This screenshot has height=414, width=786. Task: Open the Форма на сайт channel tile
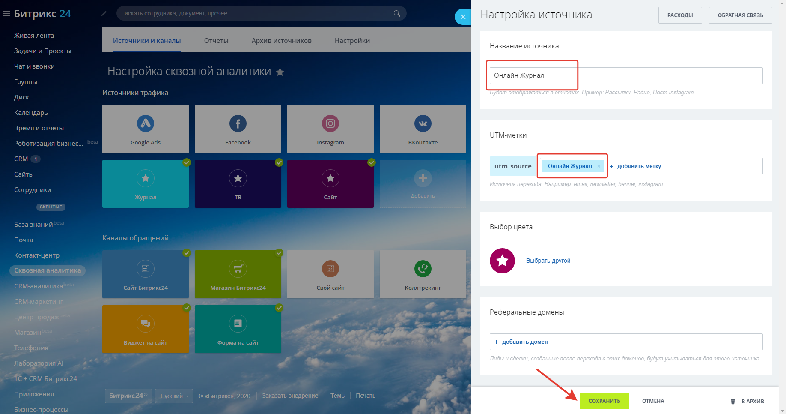[x=238, y=329]
